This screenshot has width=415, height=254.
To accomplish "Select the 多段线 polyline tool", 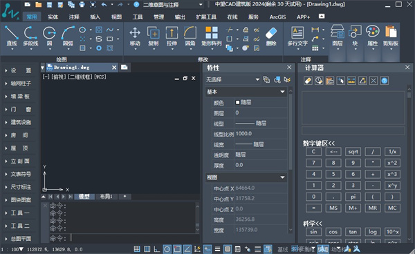I will coord(30,36).
